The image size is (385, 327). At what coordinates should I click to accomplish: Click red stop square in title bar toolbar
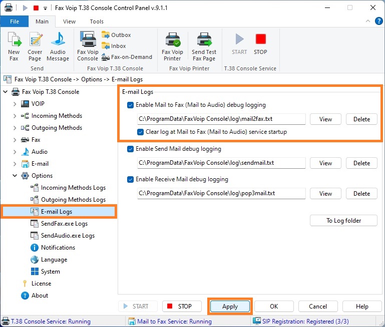36,8
